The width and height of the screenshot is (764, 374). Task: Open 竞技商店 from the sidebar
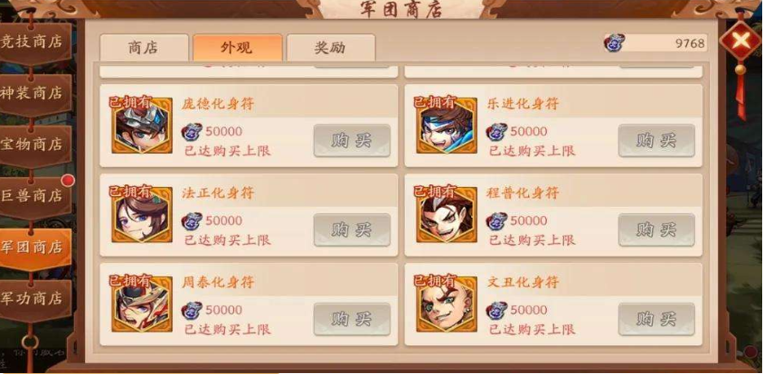tap(34, 42)
